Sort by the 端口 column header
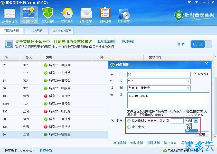This screenshot has height=154, width=217. coord(10,57)
